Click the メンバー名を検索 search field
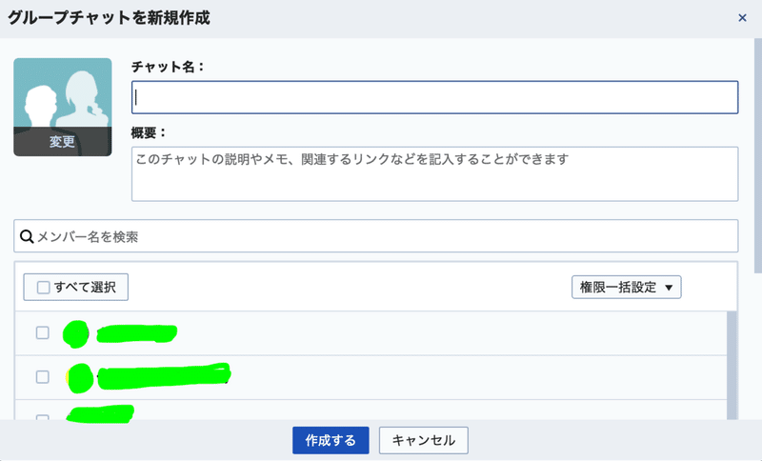 point(375,236)
